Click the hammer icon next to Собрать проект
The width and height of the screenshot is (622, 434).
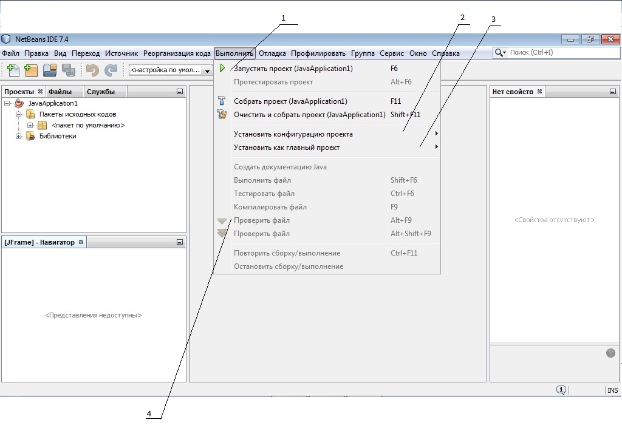click(222, 101)
